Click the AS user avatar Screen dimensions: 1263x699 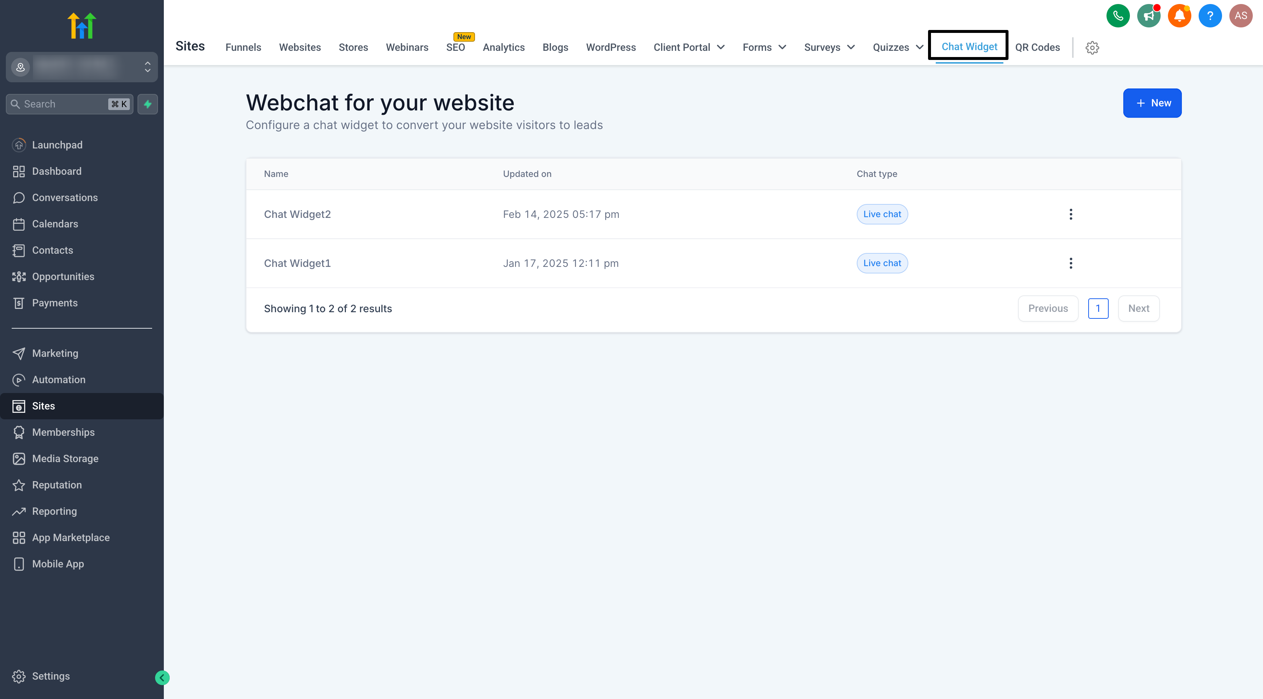click(1240, 16)
